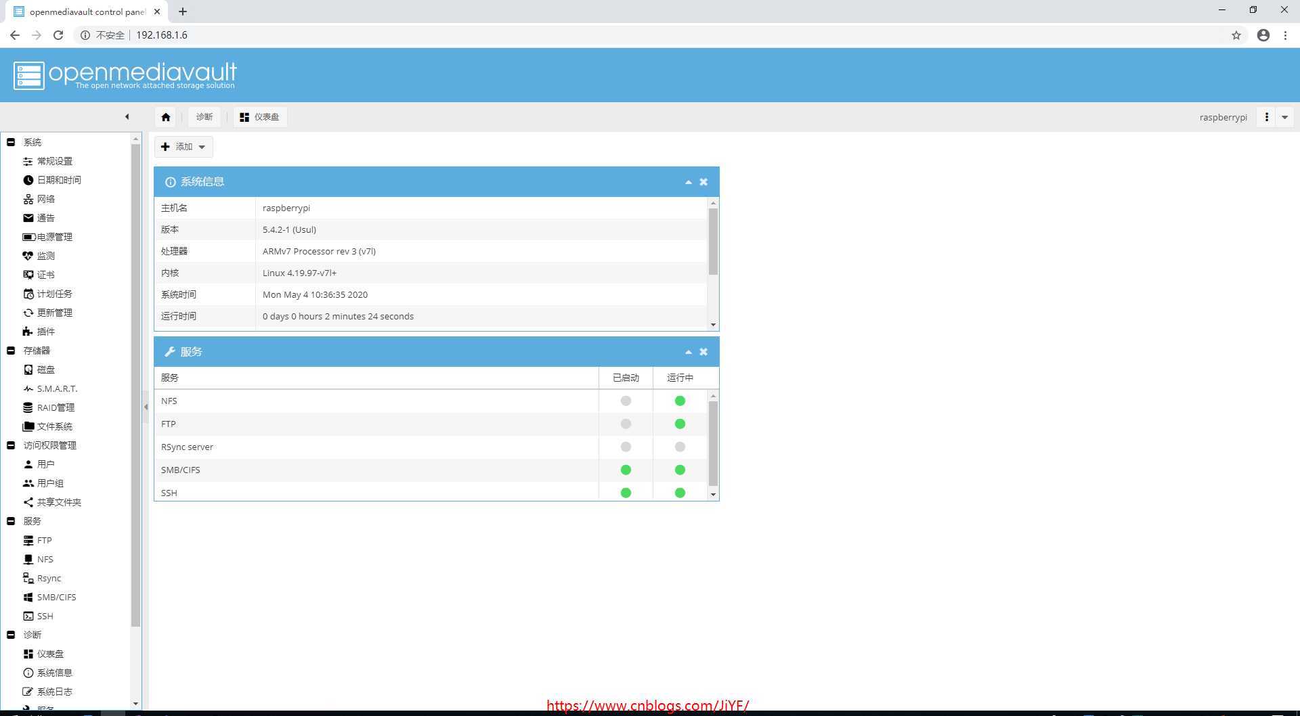Open Chrome's three-dot browser menu

[x=1285, y=35]
